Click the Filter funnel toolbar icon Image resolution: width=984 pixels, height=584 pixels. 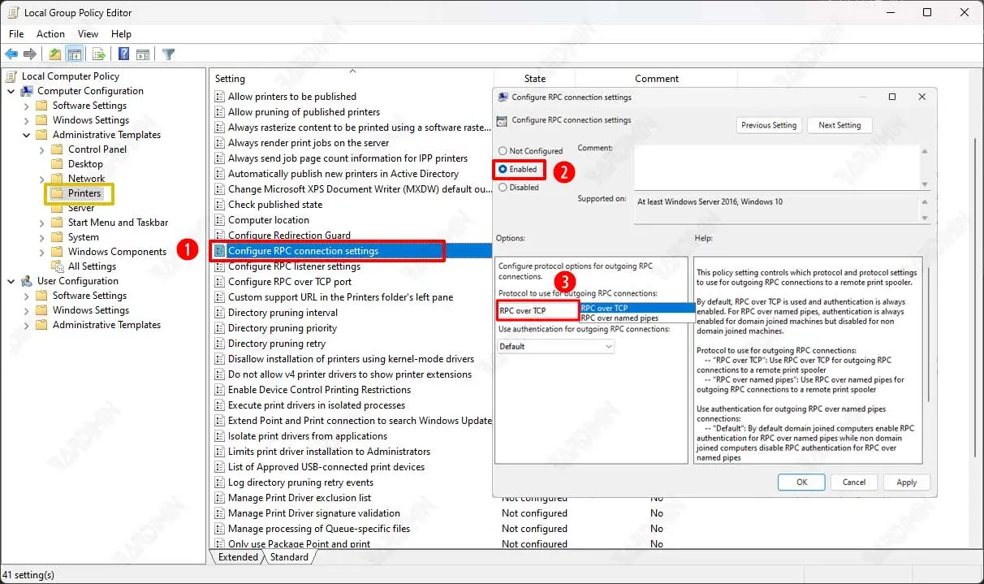point(168,54)
